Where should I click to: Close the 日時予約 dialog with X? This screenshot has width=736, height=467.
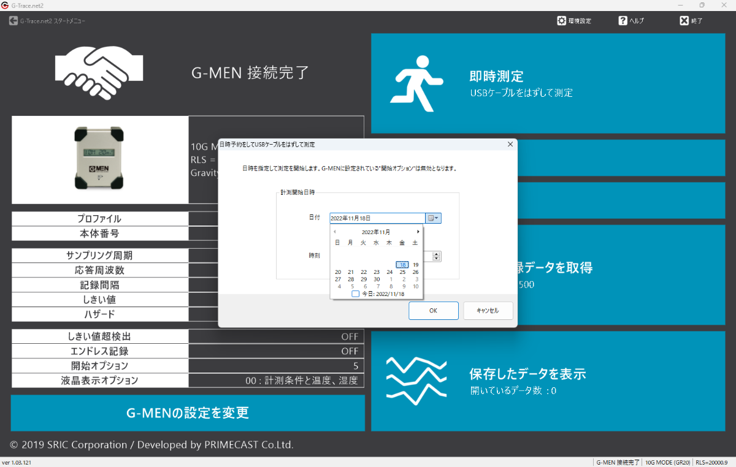pos(510,144)
